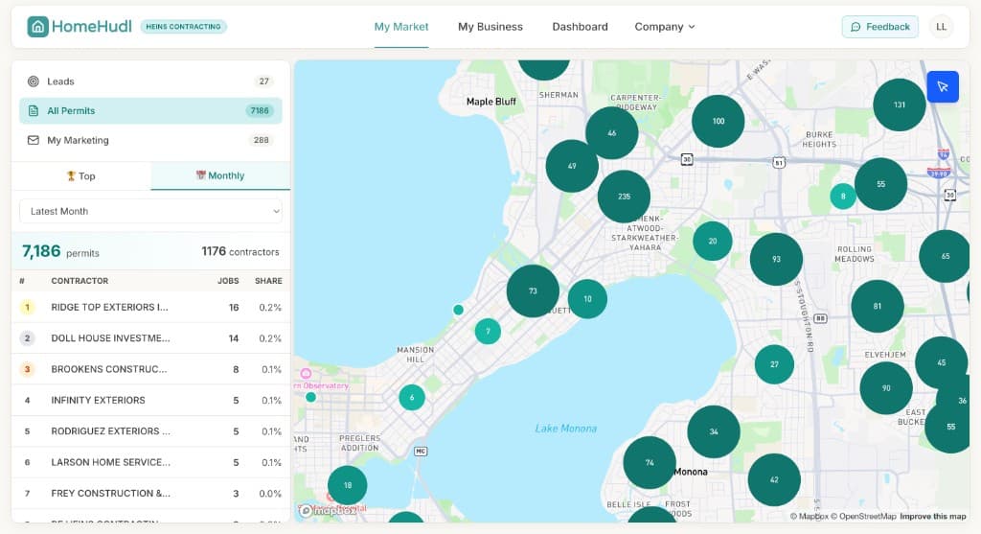
Task: Go to the Dashboard tab
Action: click(x=580, y=27)
